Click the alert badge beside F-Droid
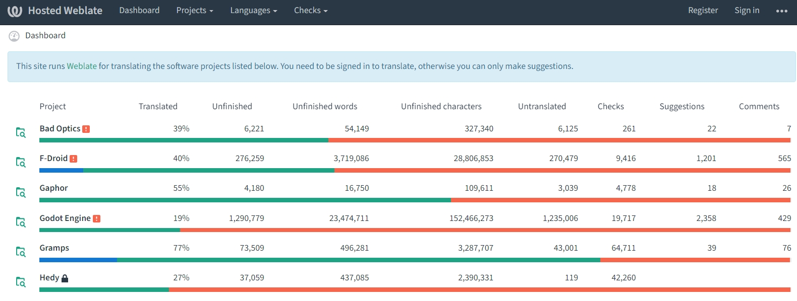The height and width of the screenshot is (301, 797). 74,159
